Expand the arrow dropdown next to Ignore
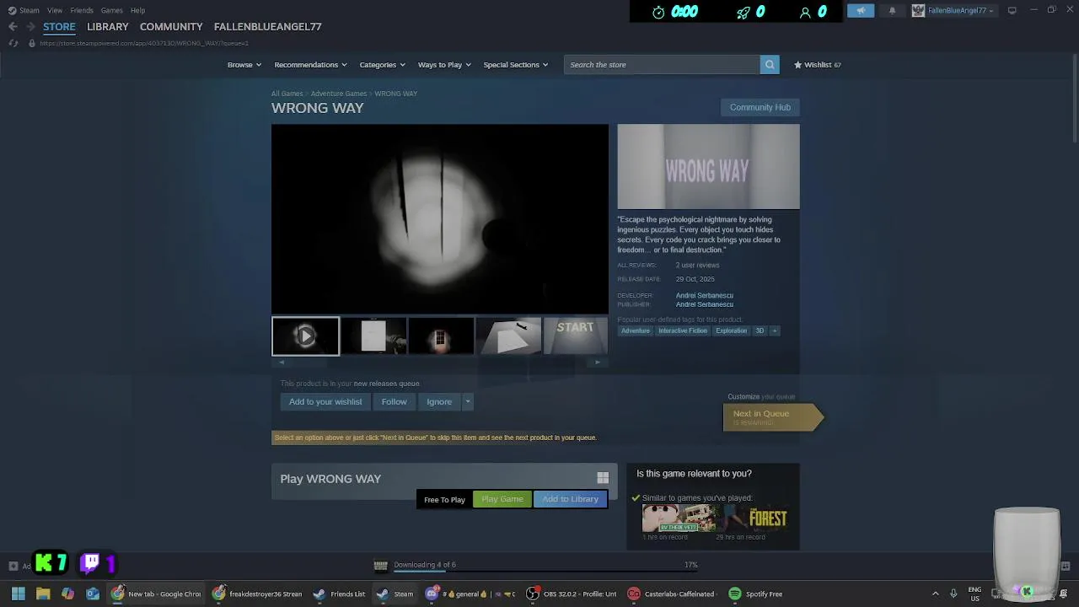 pos(467,402)
